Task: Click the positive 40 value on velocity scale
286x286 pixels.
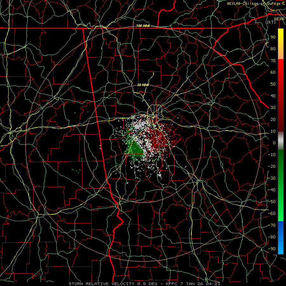Action: pyautogui.click(x=273, y=96)
